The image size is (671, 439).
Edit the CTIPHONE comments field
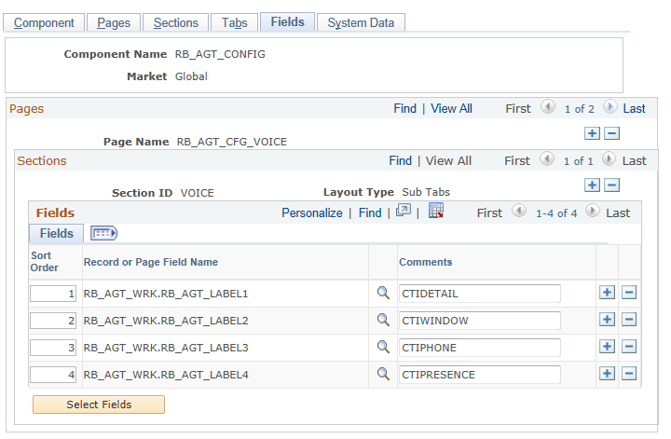[480, 348]
